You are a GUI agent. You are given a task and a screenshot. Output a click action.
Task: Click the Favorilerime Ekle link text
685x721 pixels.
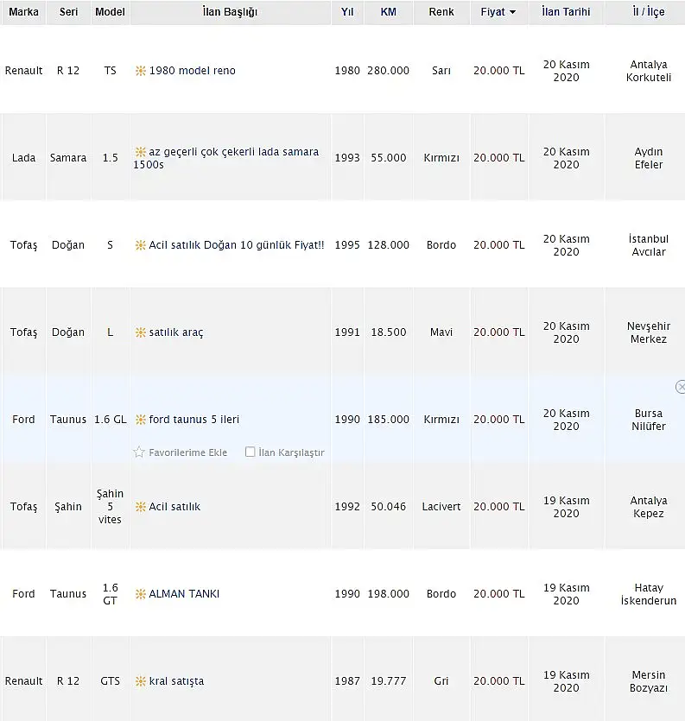tap(187, 452)
